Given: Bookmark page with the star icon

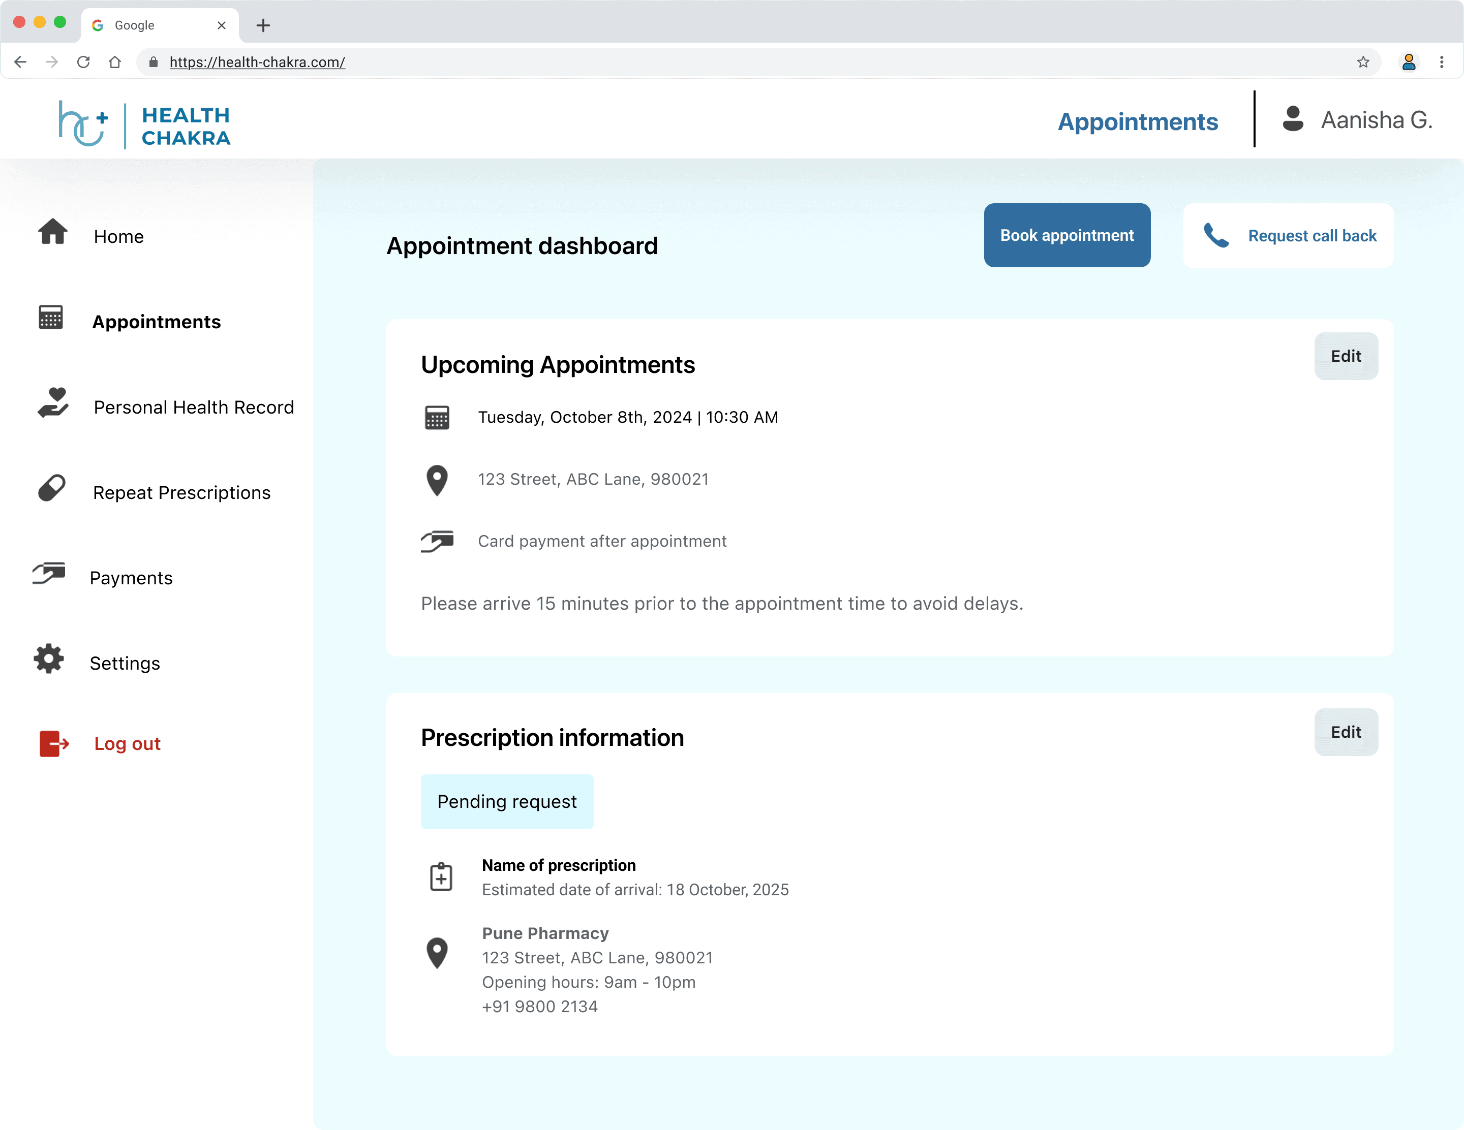Looking at the screenshot, I should [x=1363, y=62].
